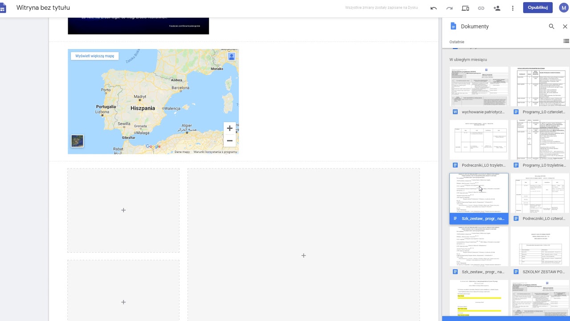Image resolution: width=570 pixels, height=321 pixels.
Task: Toggle satellite view thumbnail on map
Action: click(x=77, y=141)
